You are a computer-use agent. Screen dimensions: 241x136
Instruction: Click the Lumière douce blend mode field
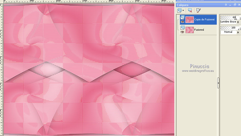point(228,22)
